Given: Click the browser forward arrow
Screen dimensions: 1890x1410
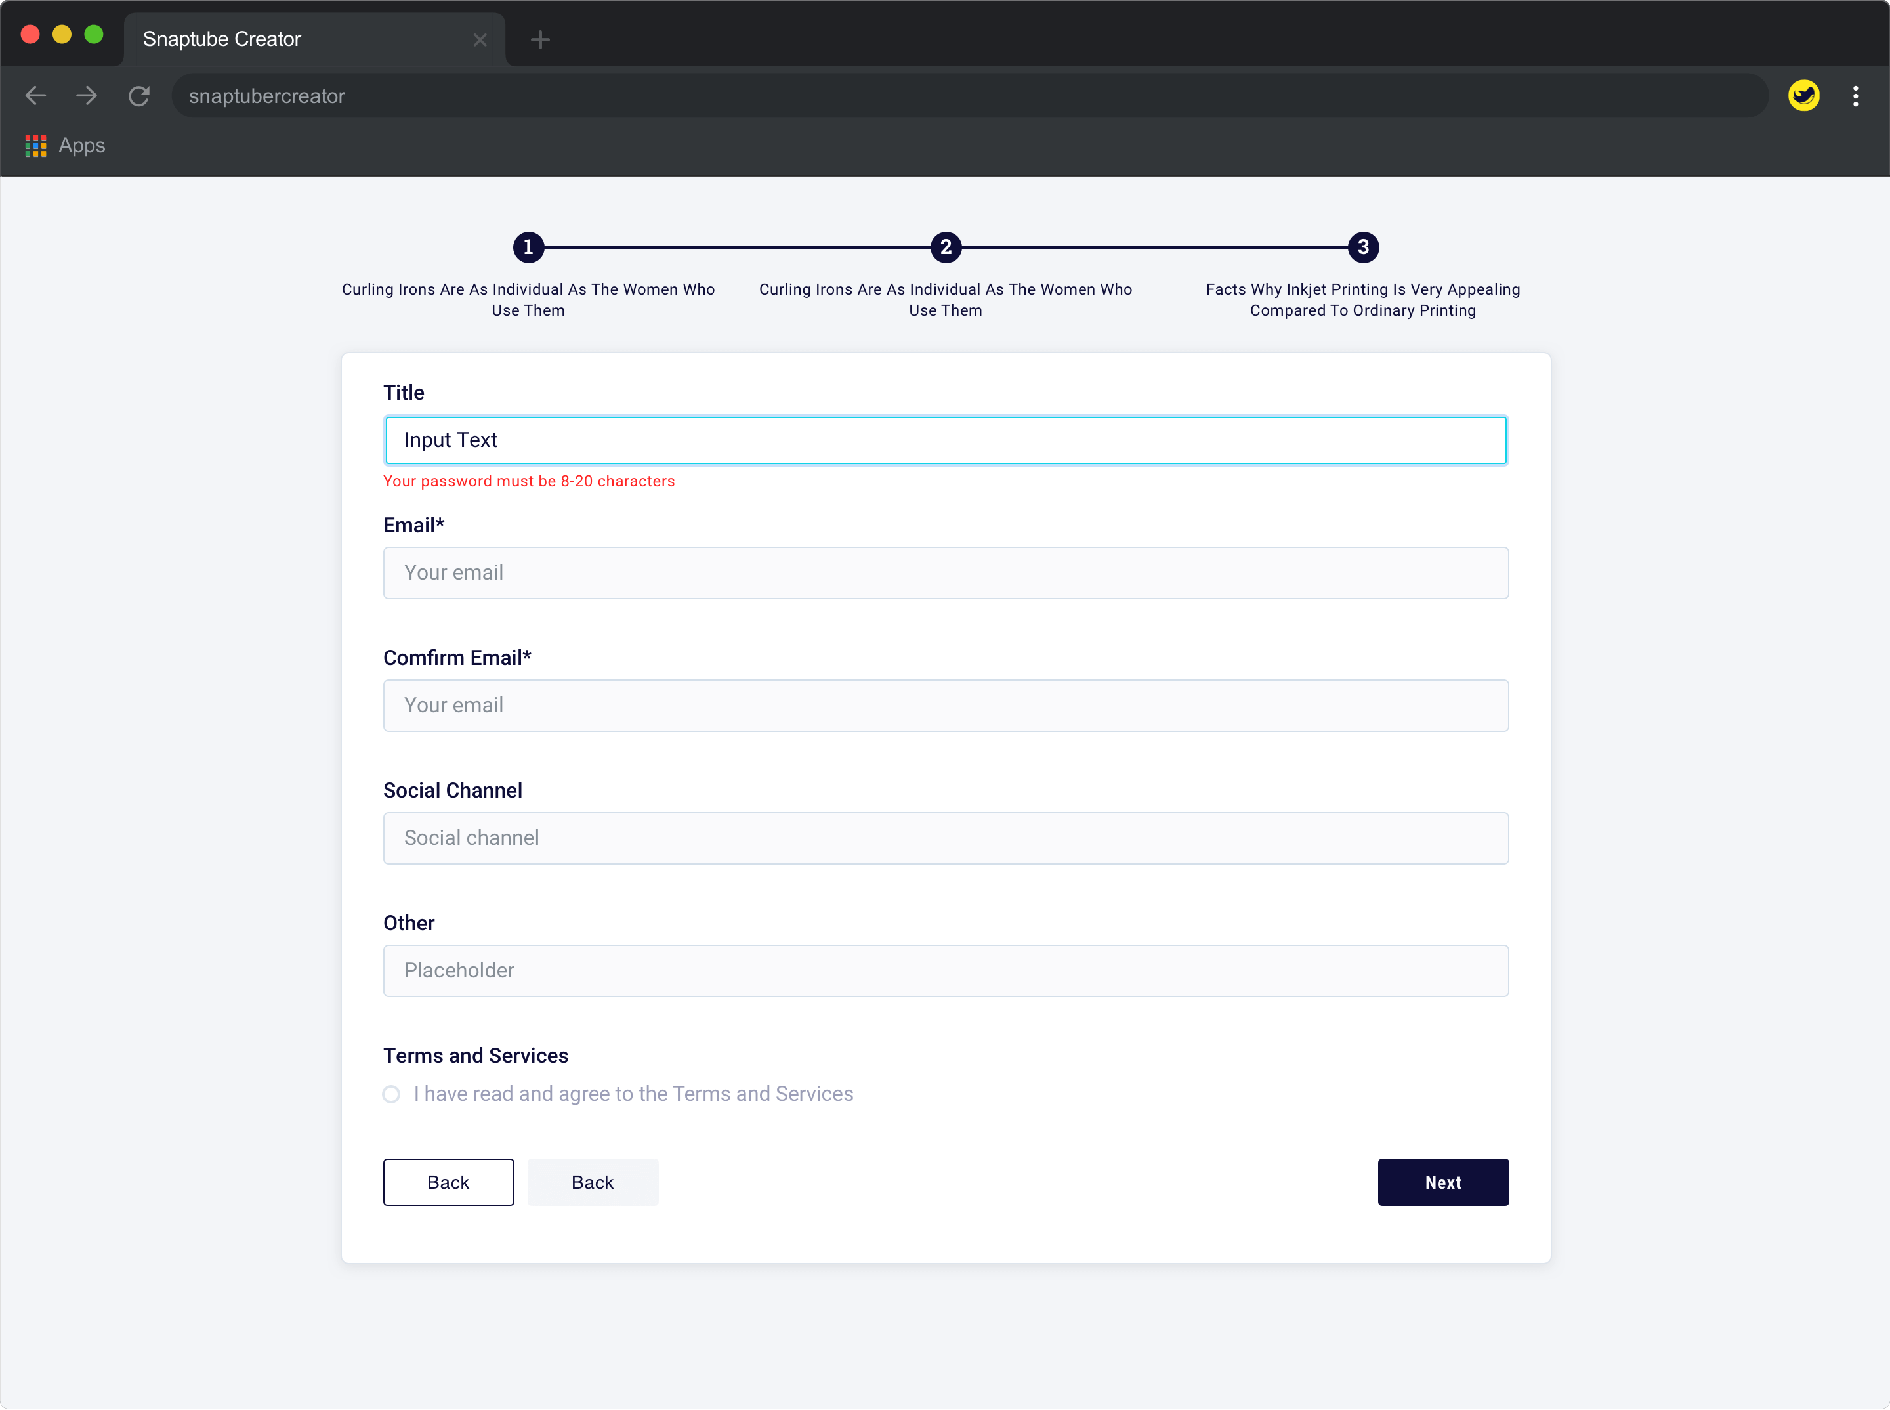Looking at the screenshot, I should click(86, 96).
